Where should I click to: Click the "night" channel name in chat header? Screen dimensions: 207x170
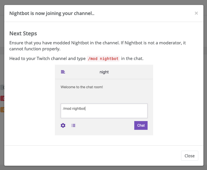(x=104, y=72)
